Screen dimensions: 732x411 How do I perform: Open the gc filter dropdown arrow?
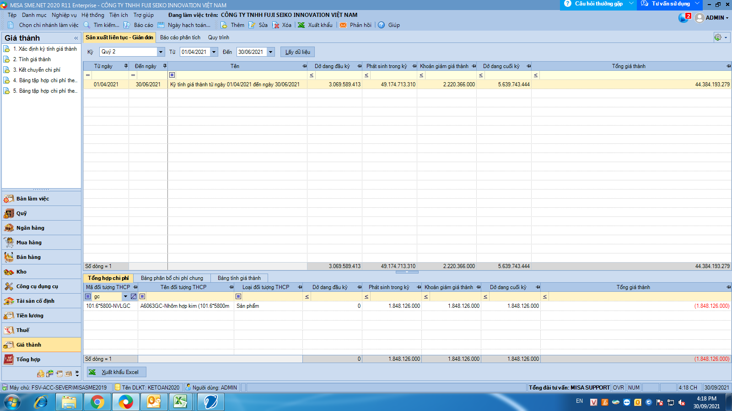click(x=125, y=296)
